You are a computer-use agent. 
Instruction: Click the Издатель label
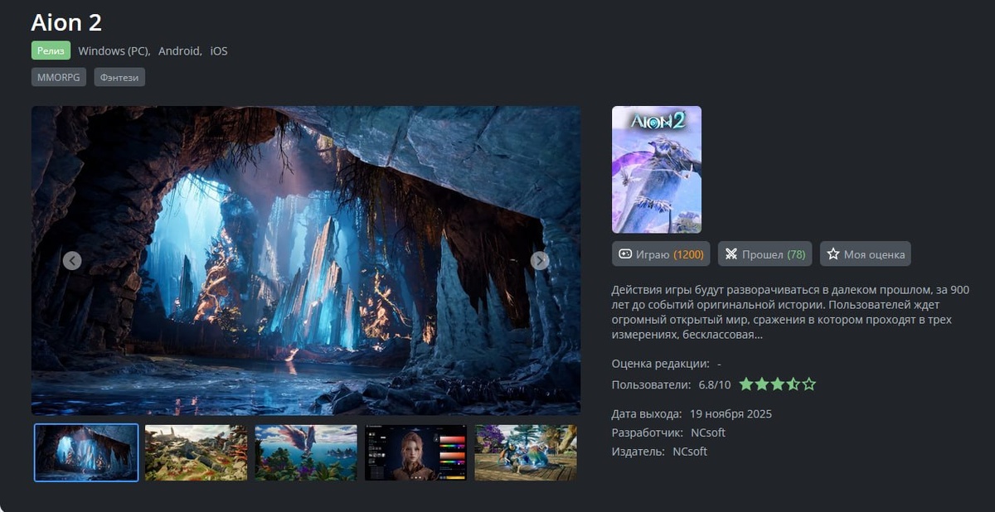(x=638, y=452)
